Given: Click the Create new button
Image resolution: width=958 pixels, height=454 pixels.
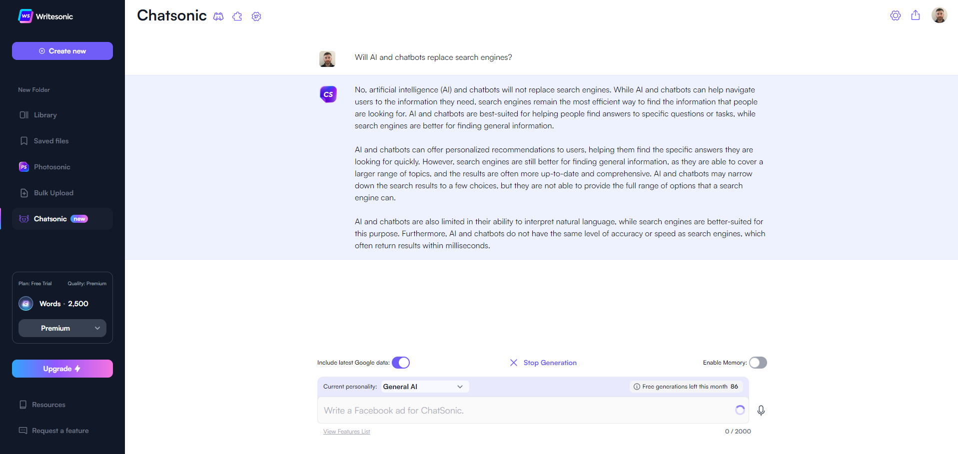Looking at the screenshot, I should click(62, 51).
